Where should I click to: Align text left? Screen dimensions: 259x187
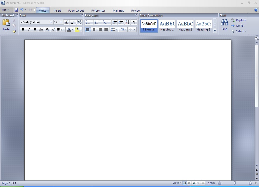click(x=88, y=29)
